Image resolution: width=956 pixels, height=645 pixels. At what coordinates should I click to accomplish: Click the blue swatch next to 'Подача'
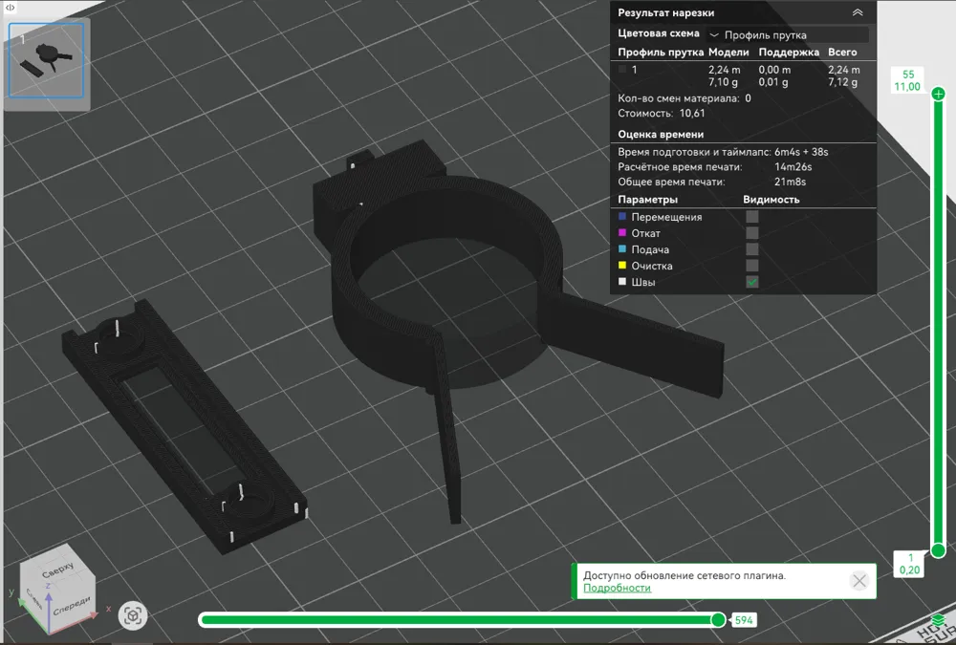[x=623, y=249]
